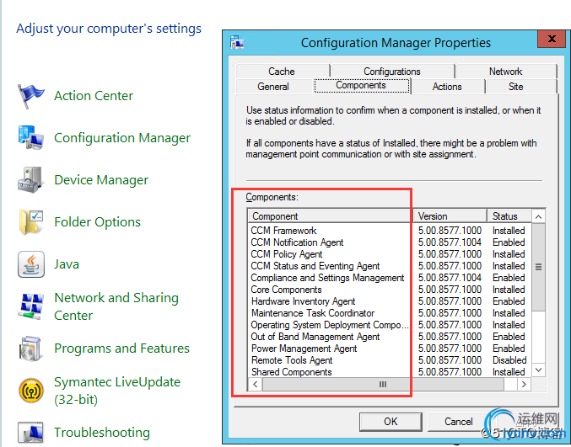Viewport: 571px width, 447px height.
Task: Open the Java coffee cup icon
Action: [31, 264]
